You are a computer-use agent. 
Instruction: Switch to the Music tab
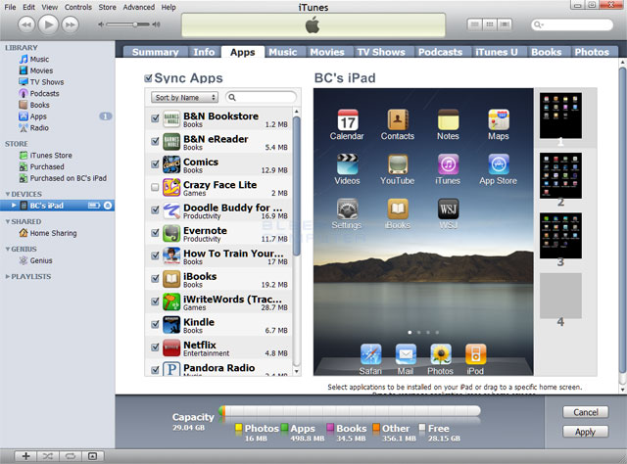(x=283, y=52)
